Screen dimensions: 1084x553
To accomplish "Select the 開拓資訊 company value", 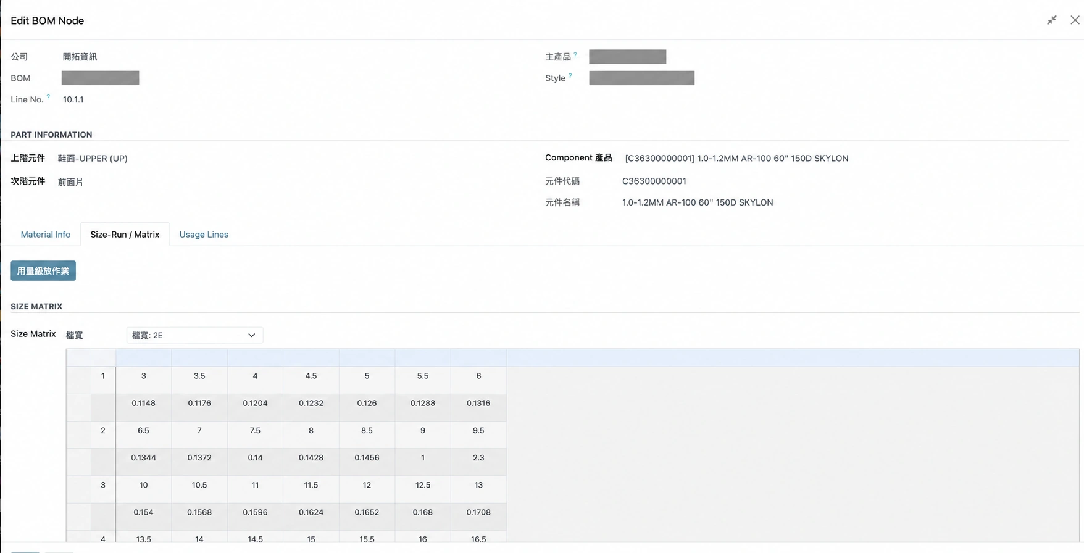I will 80,57.
